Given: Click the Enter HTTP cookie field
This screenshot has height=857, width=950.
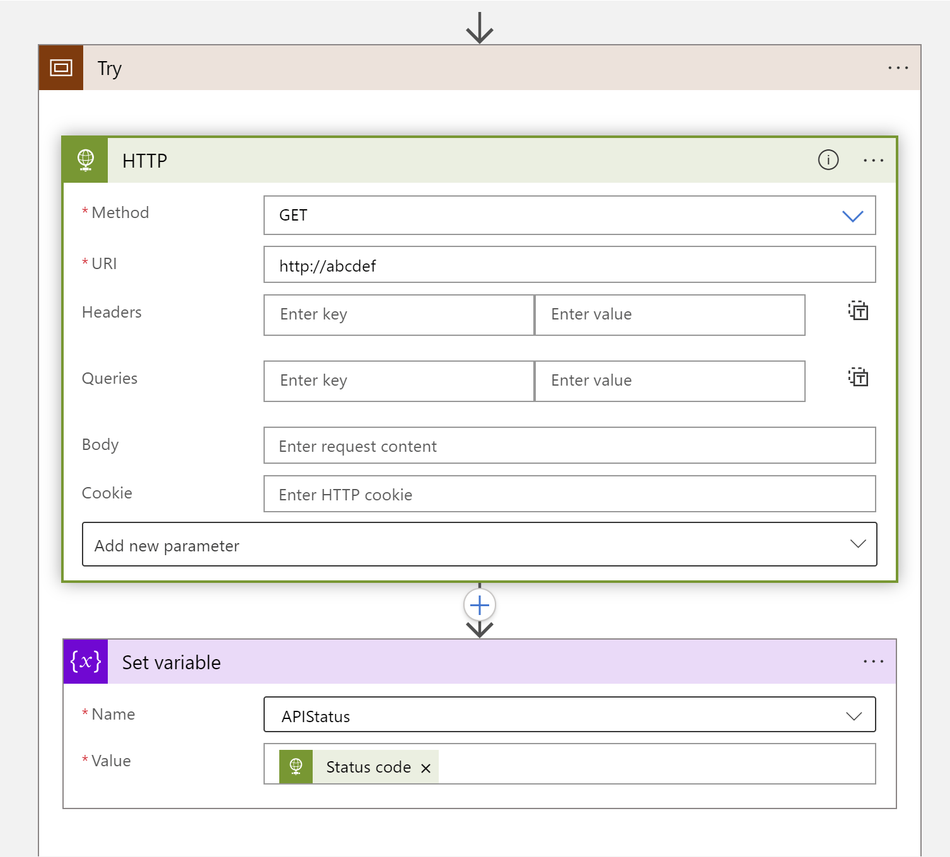Looking at the screenshot, I should coord(567,494).
